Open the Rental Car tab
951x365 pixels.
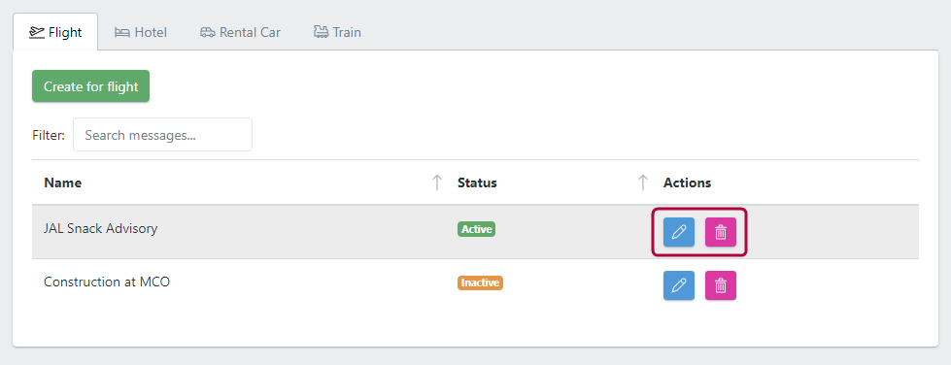point(240,32)
